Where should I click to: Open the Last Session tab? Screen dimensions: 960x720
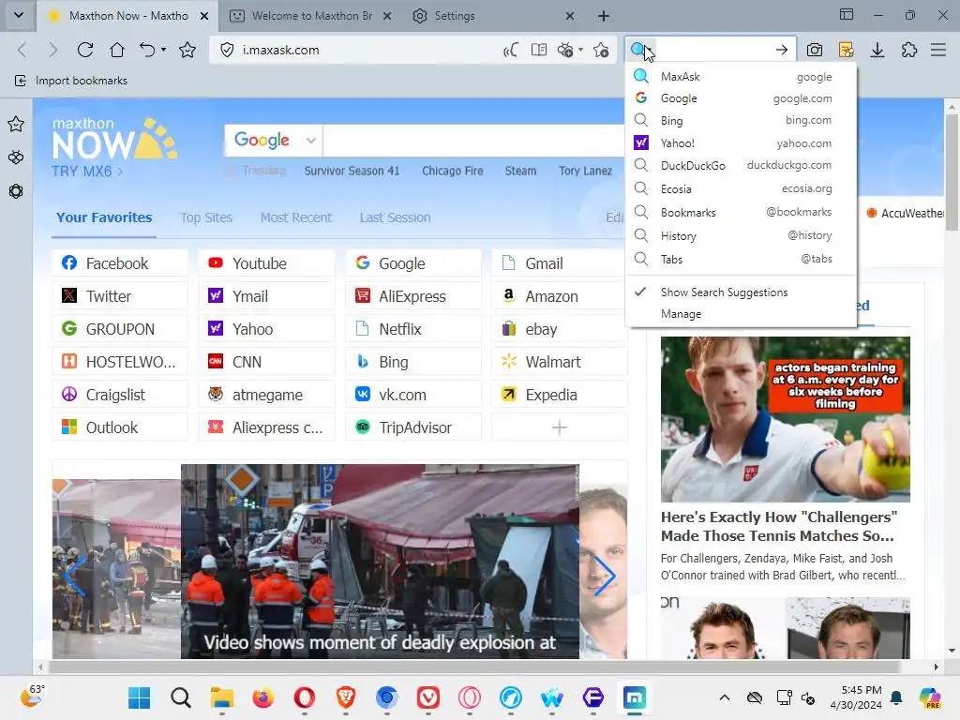coord(395,217)
